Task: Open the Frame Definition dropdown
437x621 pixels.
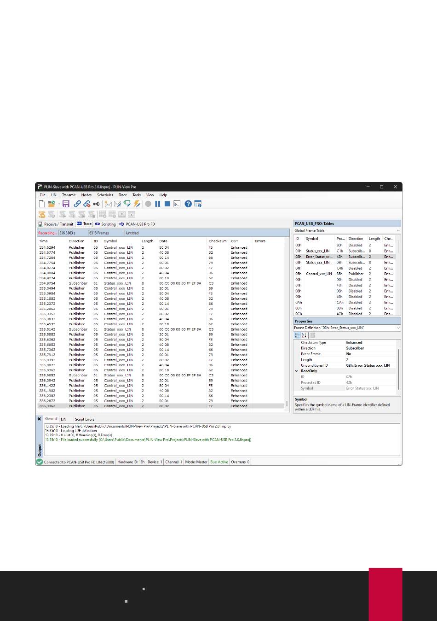Action: click(398, 328)
